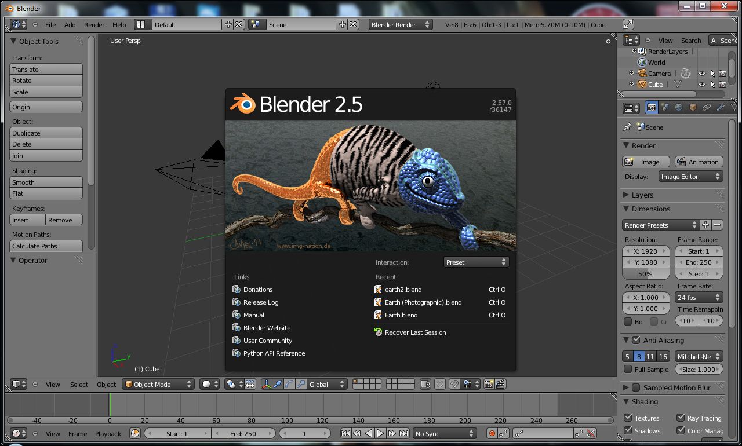Open the Object Mode selector dropdown

click(158, 384)
